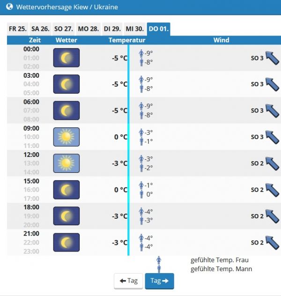Click the wind direction arrow at 03:00

click(272, 84)
